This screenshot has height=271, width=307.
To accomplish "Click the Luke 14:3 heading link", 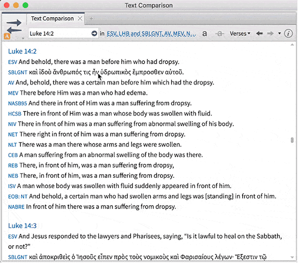I will [x=23, y=226].
